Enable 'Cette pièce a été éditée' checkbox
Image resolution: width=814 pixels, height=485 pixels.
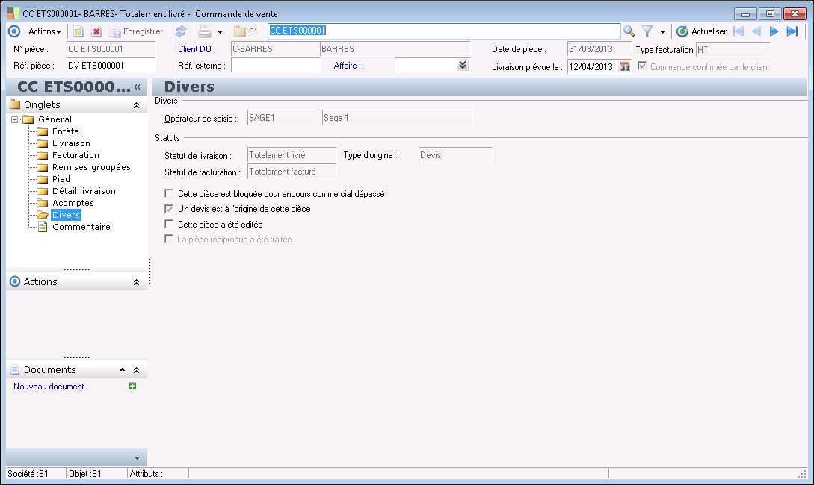point(169,224)
